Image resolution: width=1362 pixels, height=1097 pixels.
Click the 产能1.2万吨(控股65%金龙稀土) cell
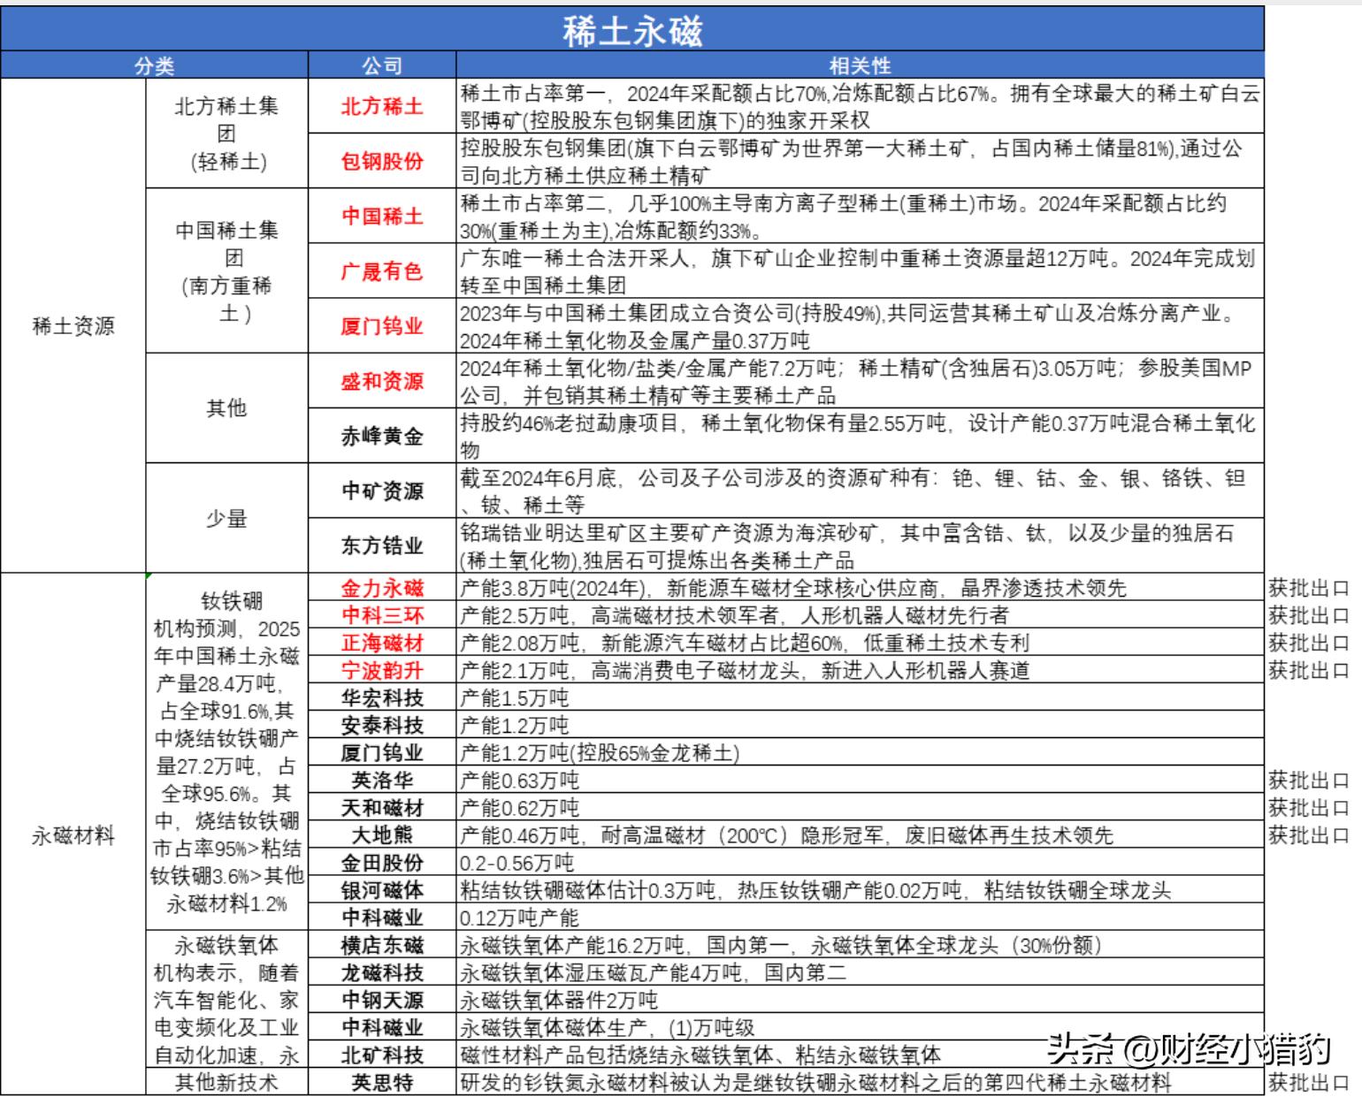tap(861, 752)
